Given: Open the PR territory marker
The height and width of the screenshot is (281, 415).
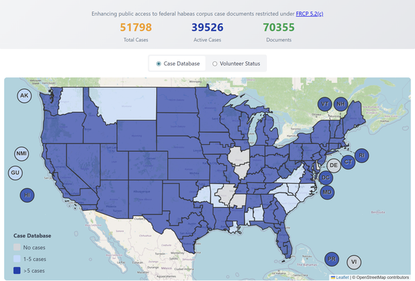Looking at the screenshot, I should [x=331, y=259].
